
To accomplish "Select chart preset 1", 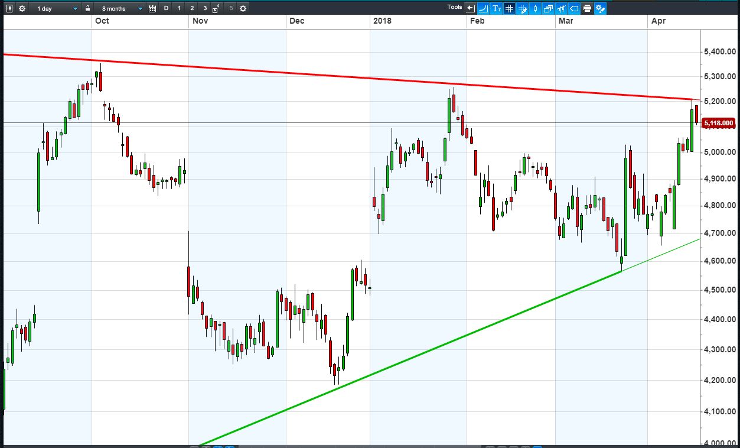I will (x=179, y=8).
